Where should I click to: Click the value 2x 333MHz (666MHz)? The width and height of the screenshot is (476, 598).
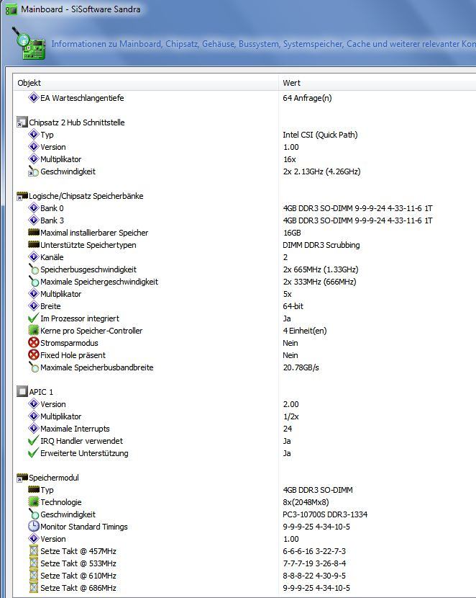point(319,282)
